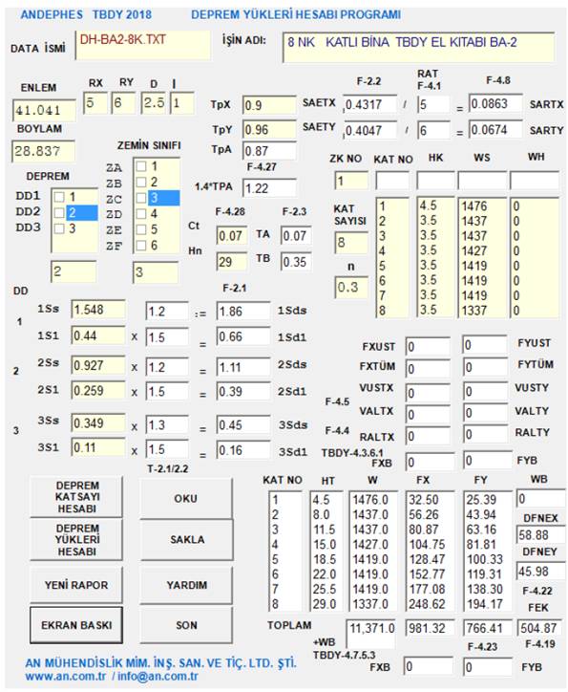Click empty HK entry field
The image size is (568, 692).
435,181
